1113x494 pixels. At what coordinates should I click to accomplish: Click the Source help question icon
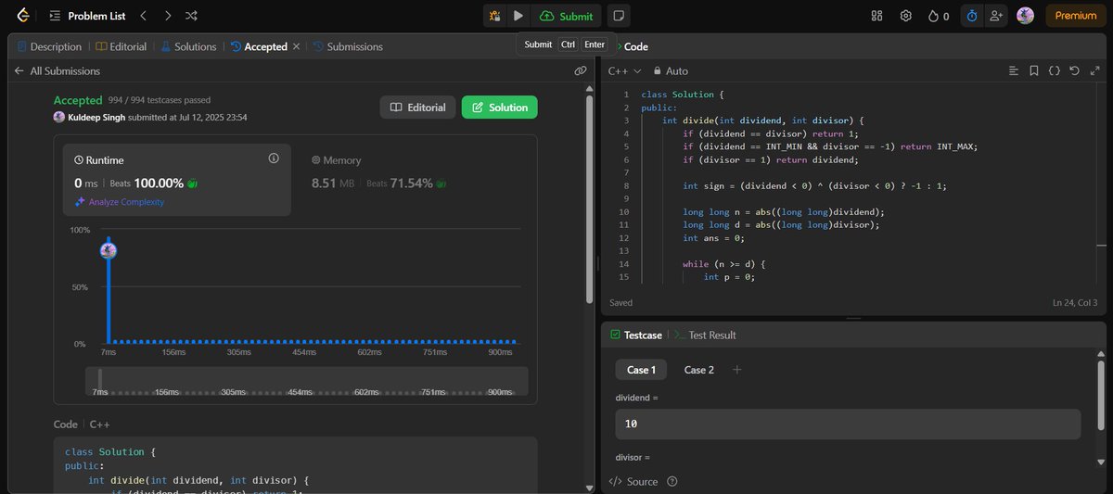tap(672, 481)
